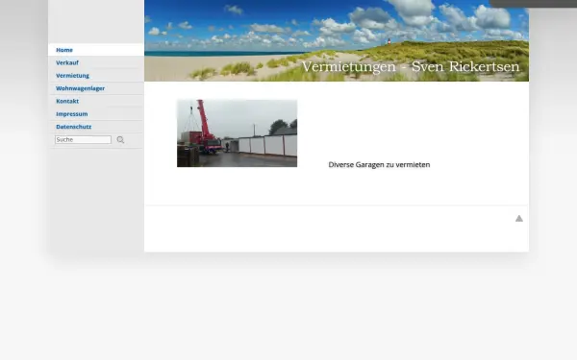
Task: Go to the Verkauf page
Action: [95, 62]
